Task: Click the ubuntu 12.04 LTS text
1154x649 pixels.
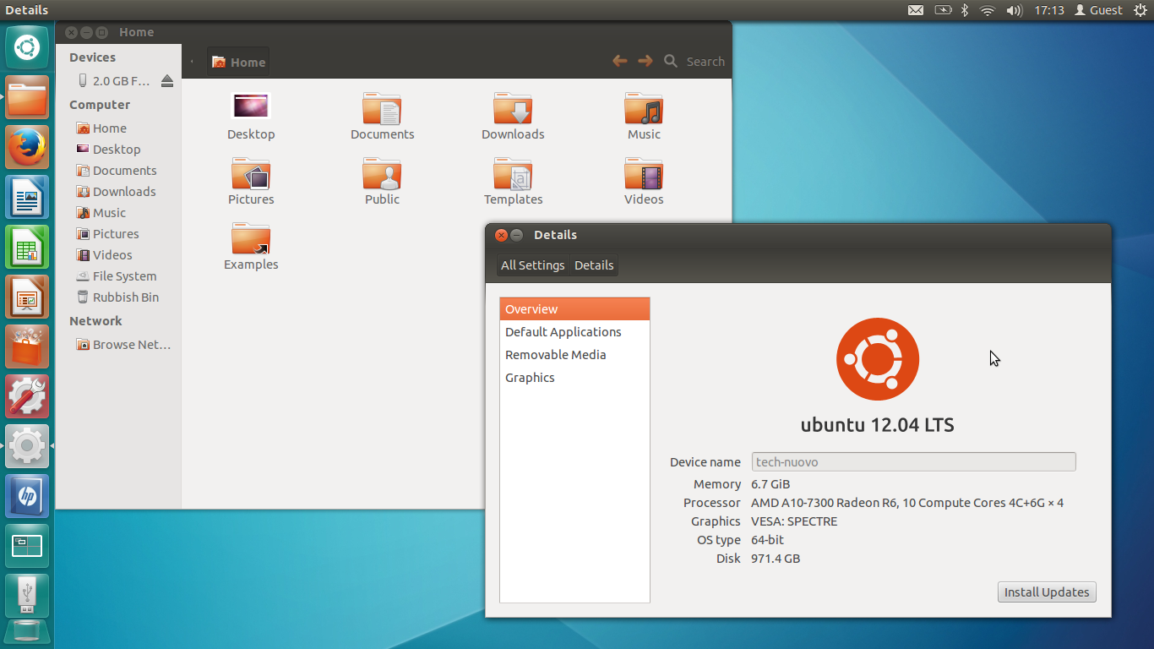Action: (878, 425)
